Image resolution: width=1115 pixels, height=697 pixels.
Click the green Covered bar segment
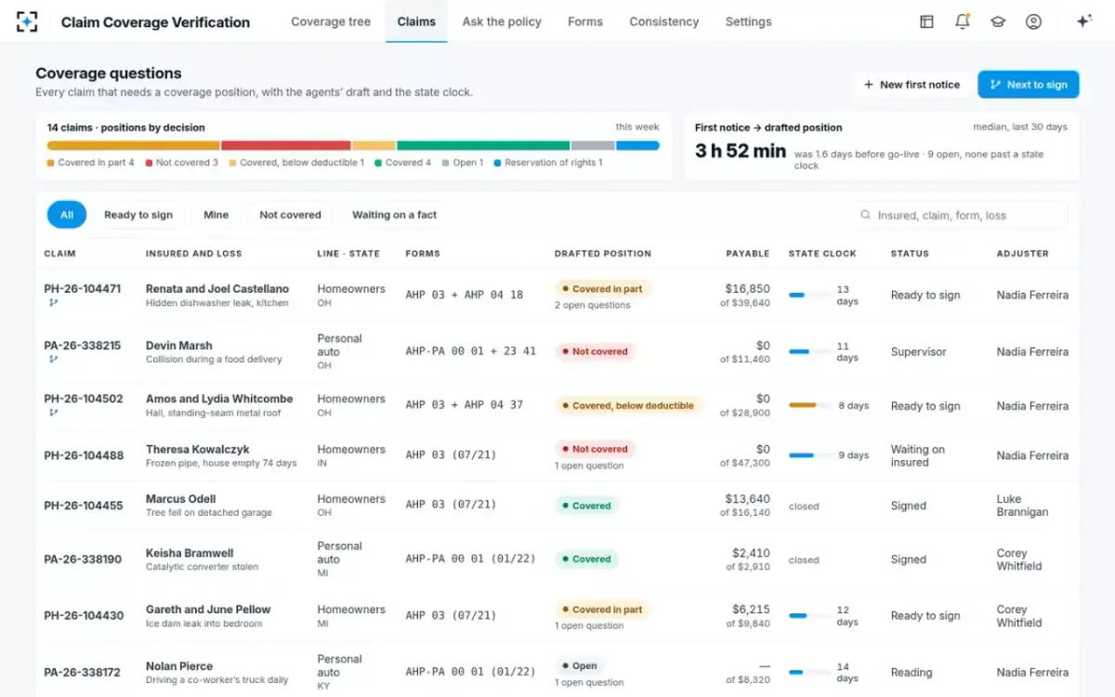pyautogui.click(x=483, y=145)
